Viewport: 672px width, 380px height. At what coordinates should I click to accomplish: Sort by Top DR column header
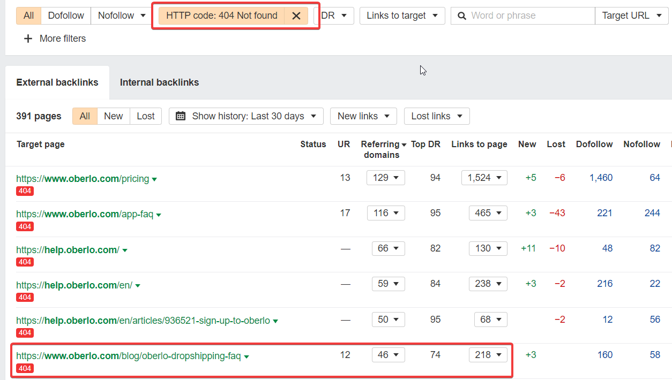pos(425,144)
